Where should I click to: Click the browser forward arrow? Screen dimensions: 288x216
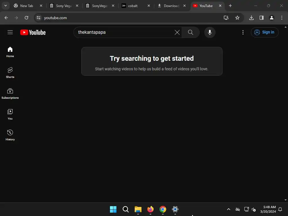pos(16,18)
